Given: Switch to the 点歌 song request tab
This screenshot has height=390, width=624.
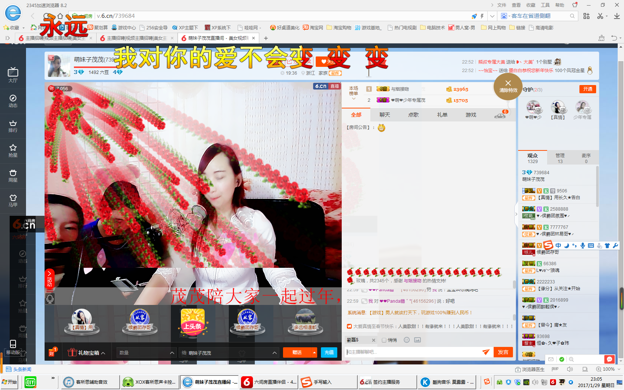Looking at the screenshot, I should pos(413,115).
